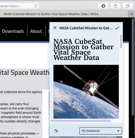
Task: Click the clip title field 'NASA CubeSat Mission to Gat...'
Action: [x=86, y=28]
